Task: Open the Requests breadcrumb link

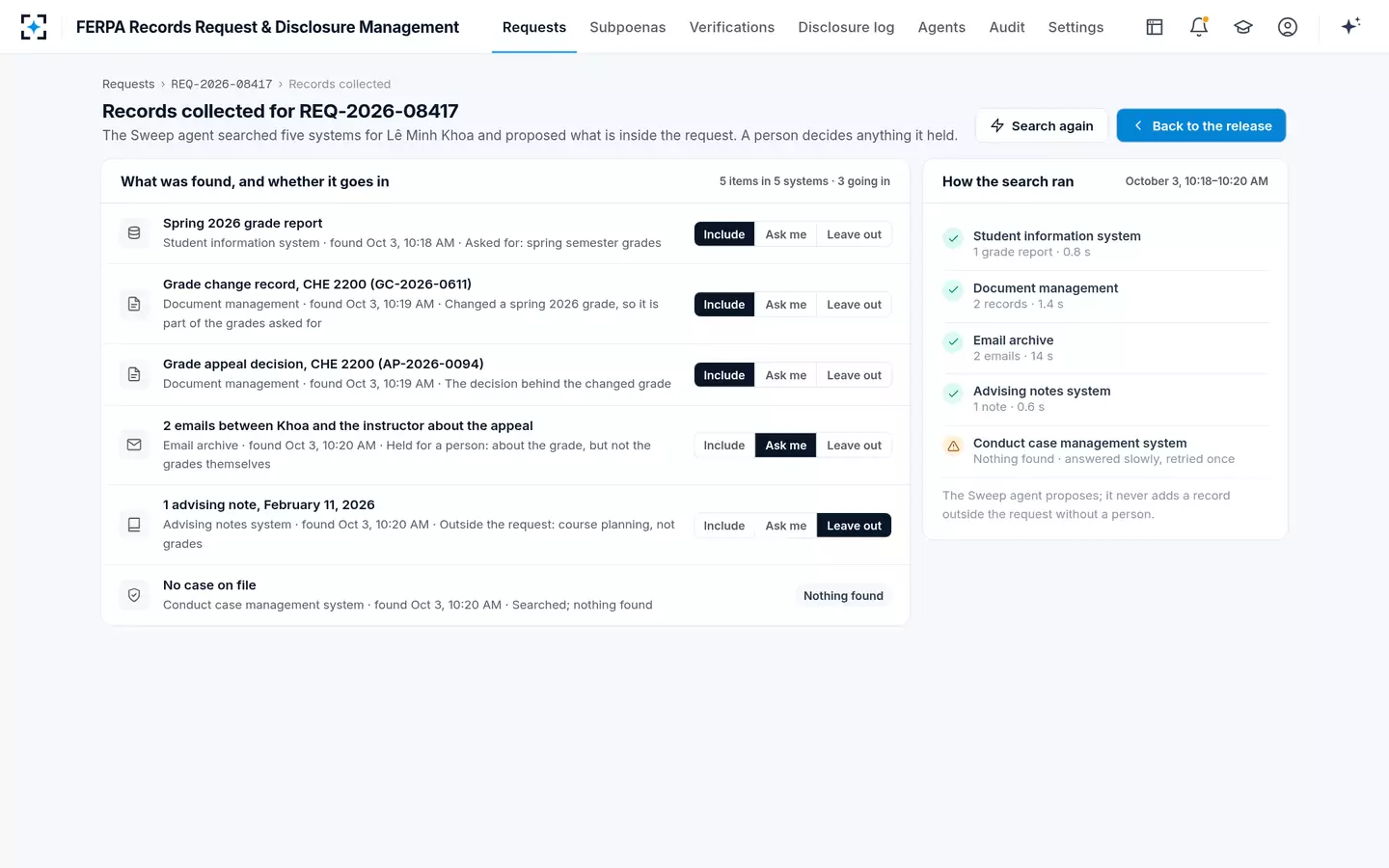Action: pyautogui.click(x=128, y=84)
